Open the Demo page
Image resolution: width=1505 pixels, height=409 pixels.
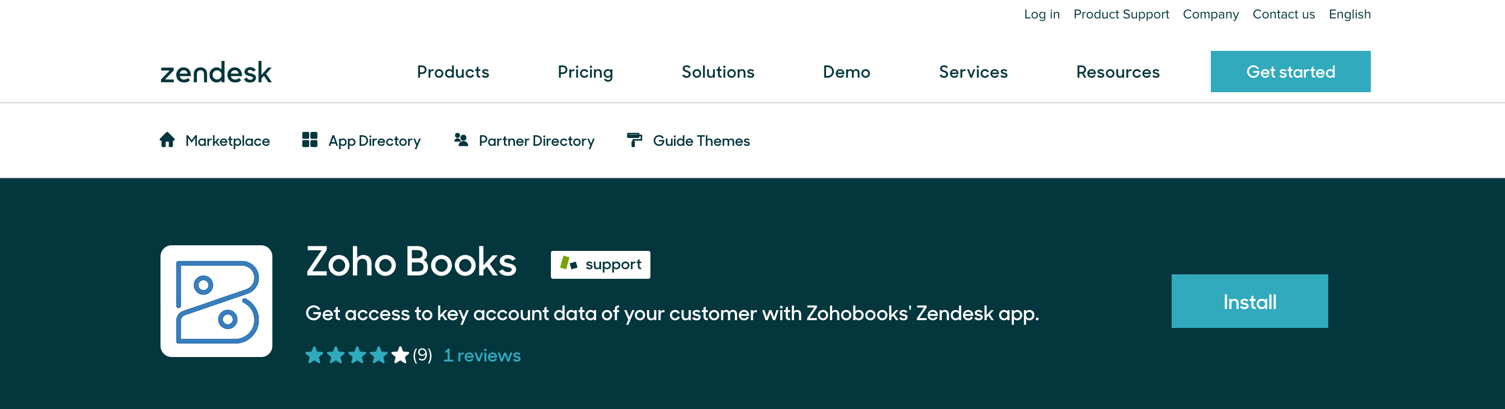click(846, 72)
